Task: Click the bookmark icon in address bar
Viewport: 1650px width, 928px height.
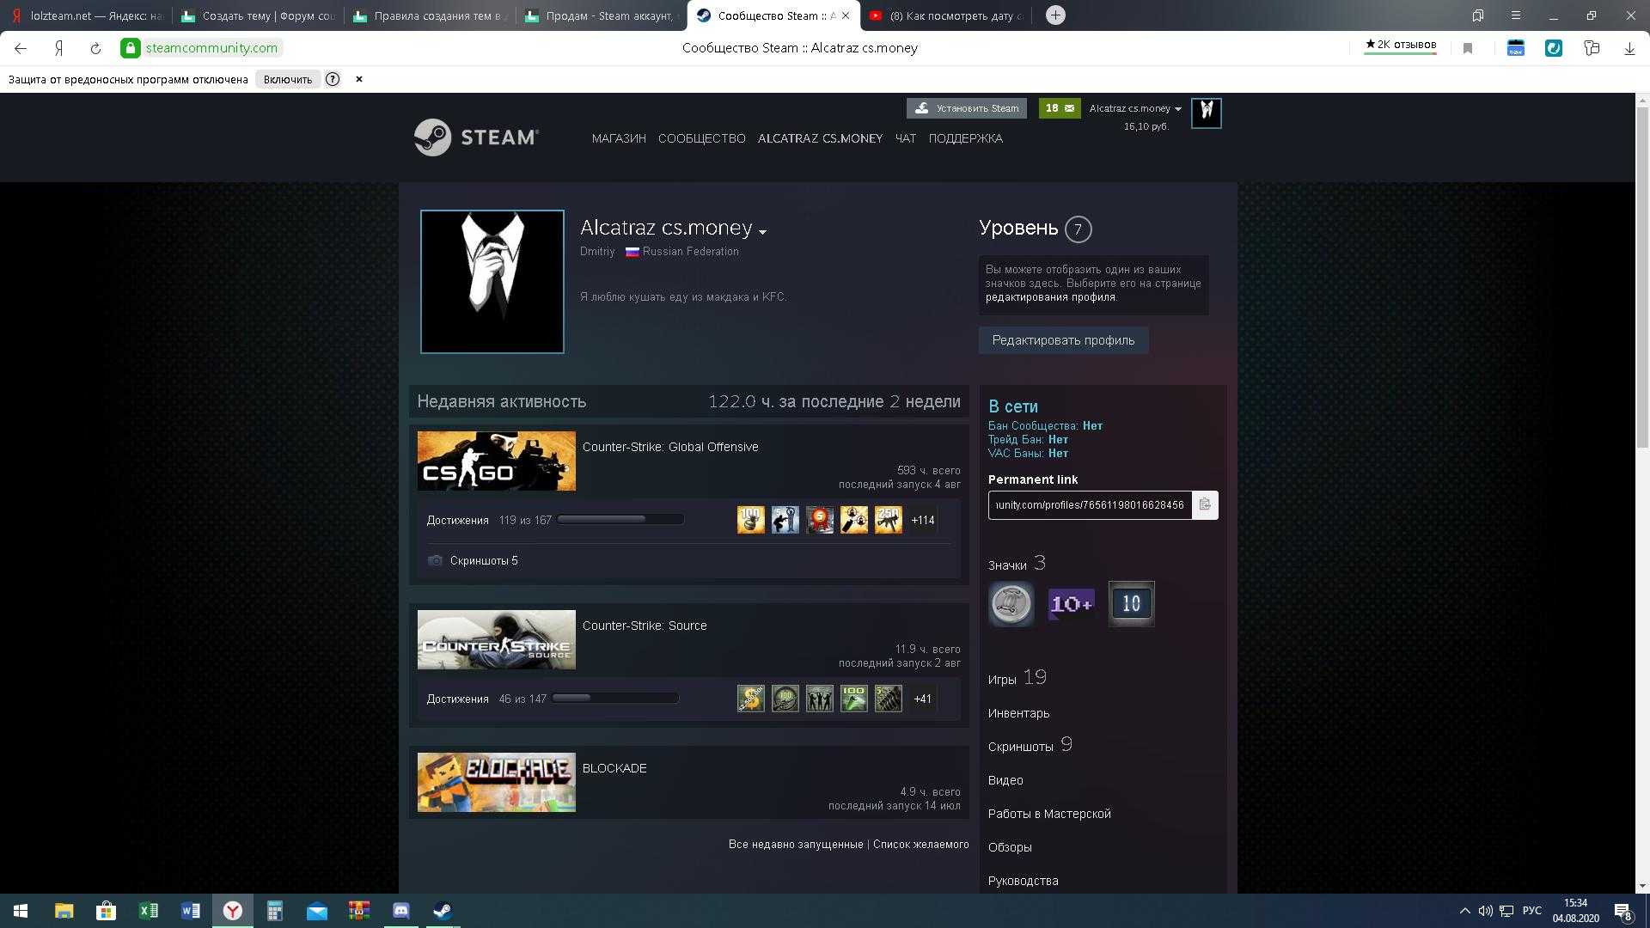Action: pos(1468,48)
